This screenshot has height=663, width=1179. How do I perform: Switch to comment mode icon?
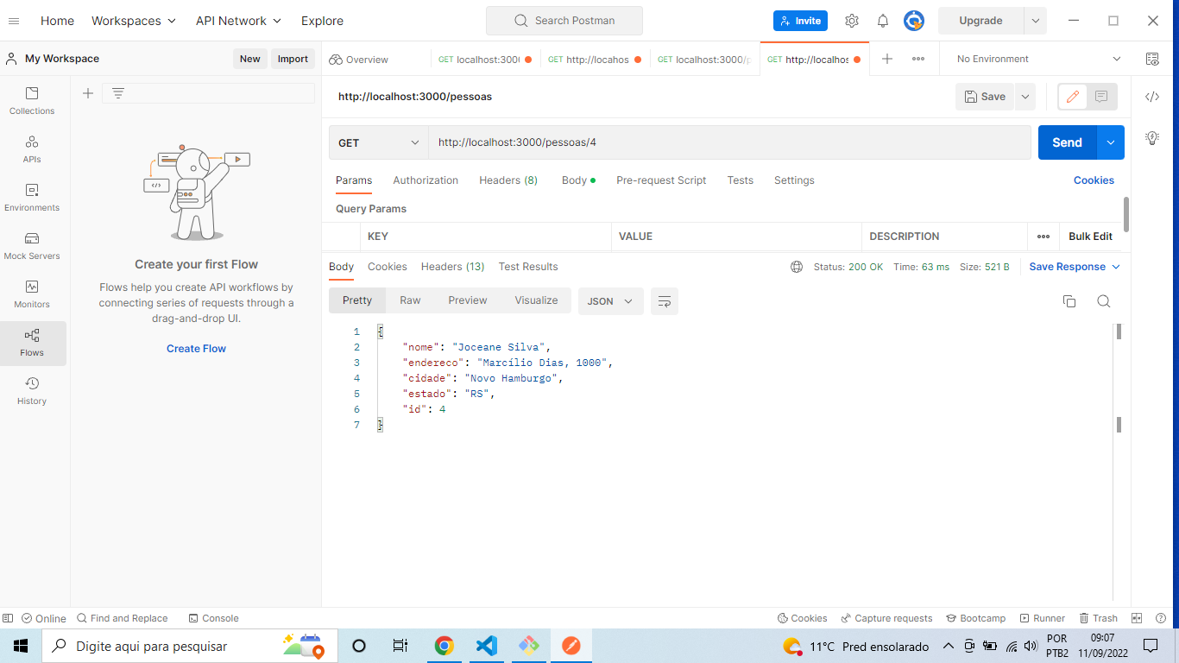tap(1101, 97)
